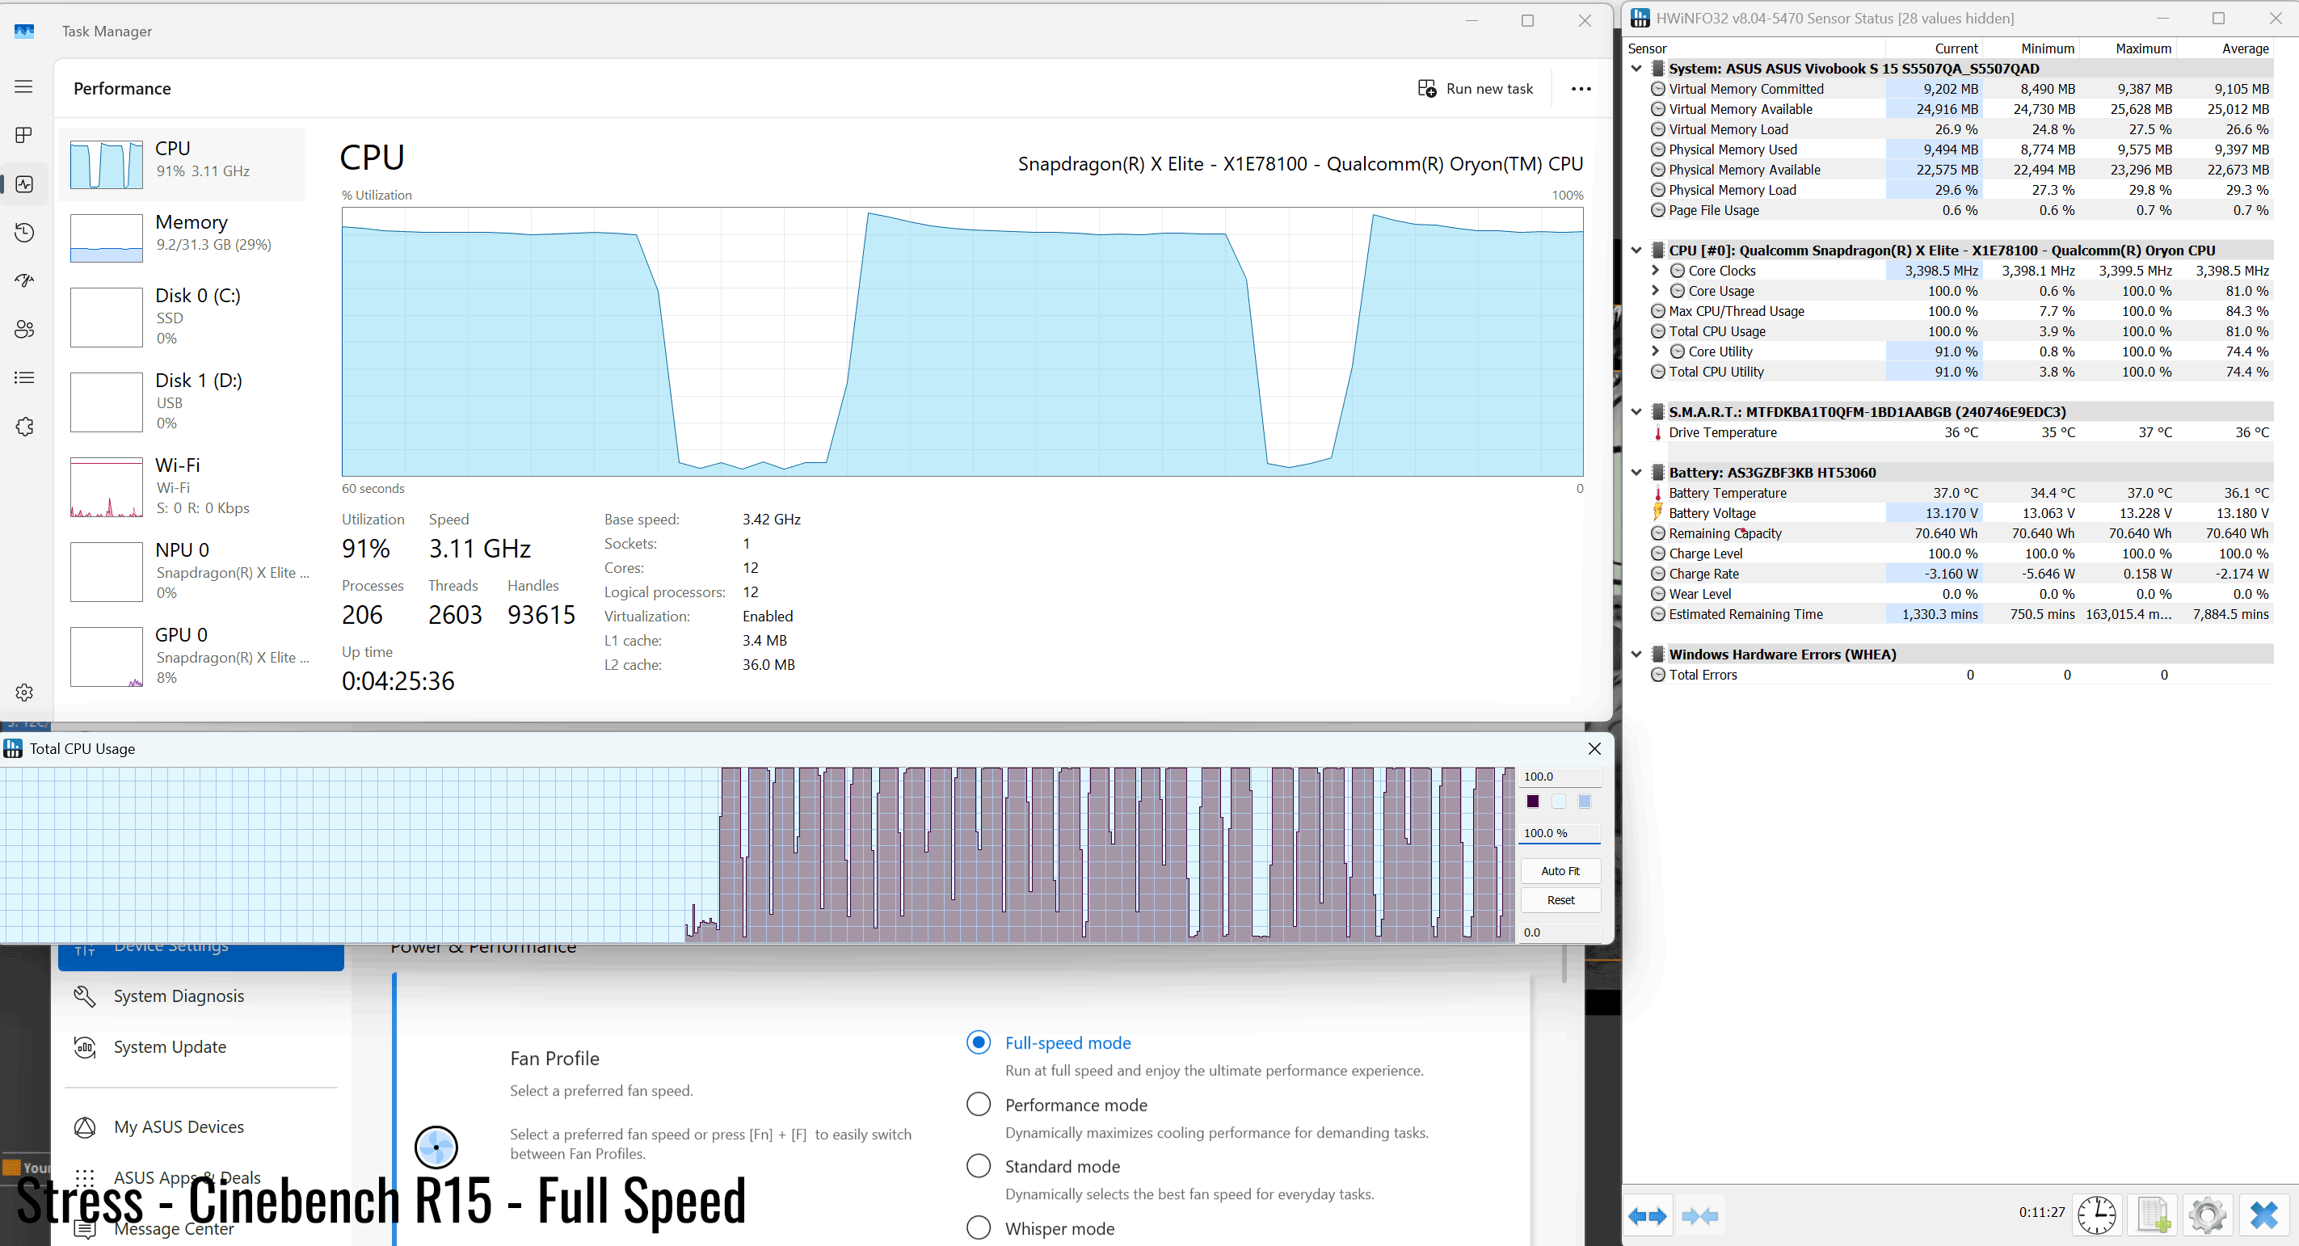Open Task Manager settings gear

point(24,692)
